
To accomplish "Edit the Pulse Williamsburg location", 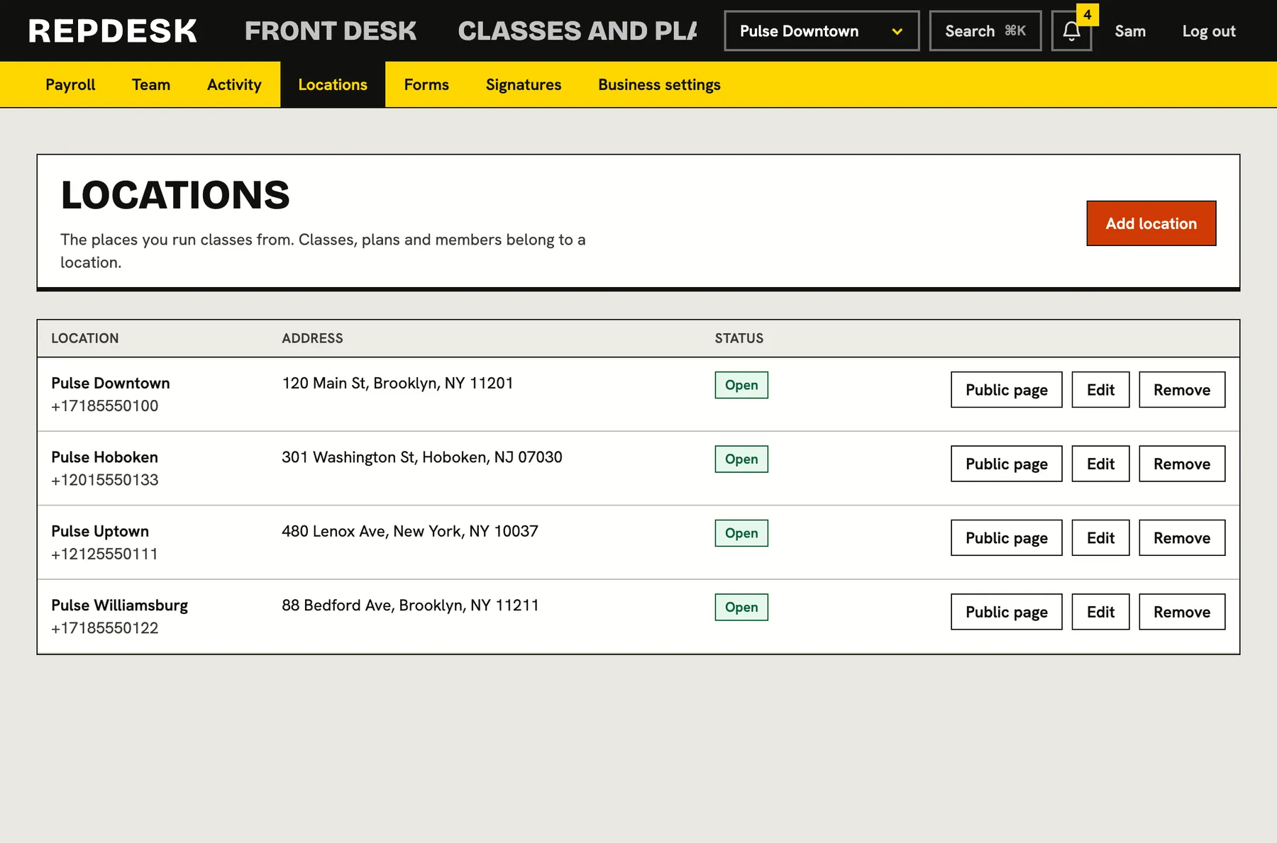I will pyautogui.click(x=1100, y=612).
